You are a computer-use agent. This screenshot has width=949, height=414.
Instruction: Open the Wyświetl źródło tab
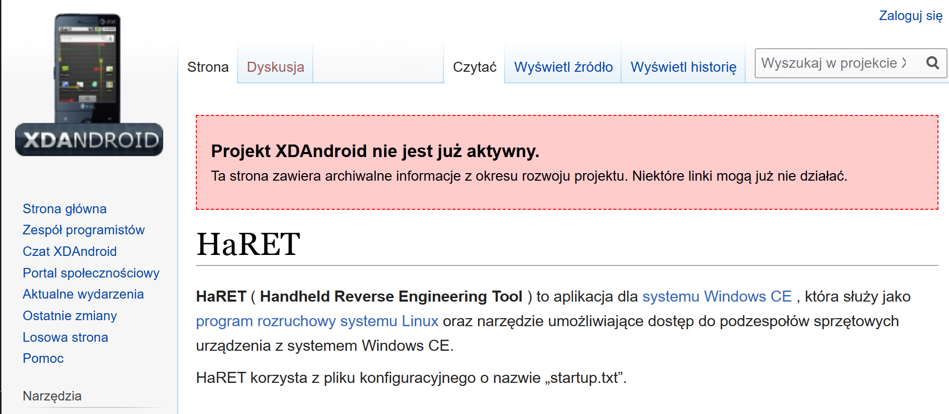[x=563, y=67]
